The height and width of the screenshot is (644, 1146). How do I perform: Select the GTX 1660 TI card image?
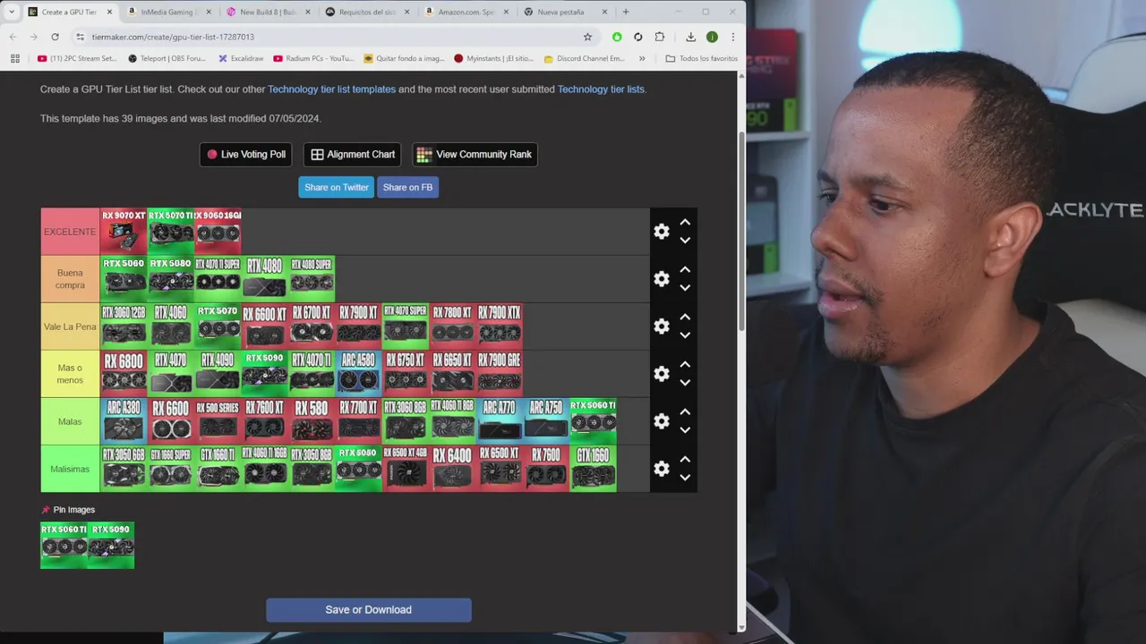[x=218, y=469]
